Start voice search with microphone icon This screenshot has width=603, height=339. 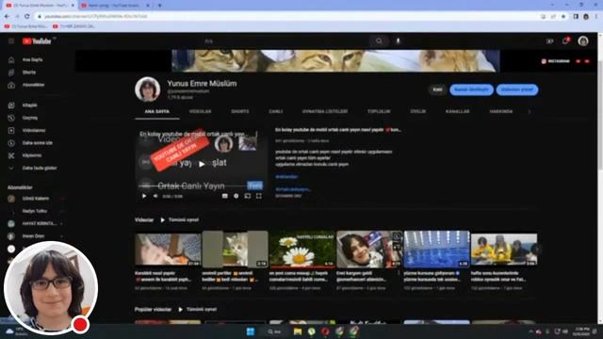(398, 41)
